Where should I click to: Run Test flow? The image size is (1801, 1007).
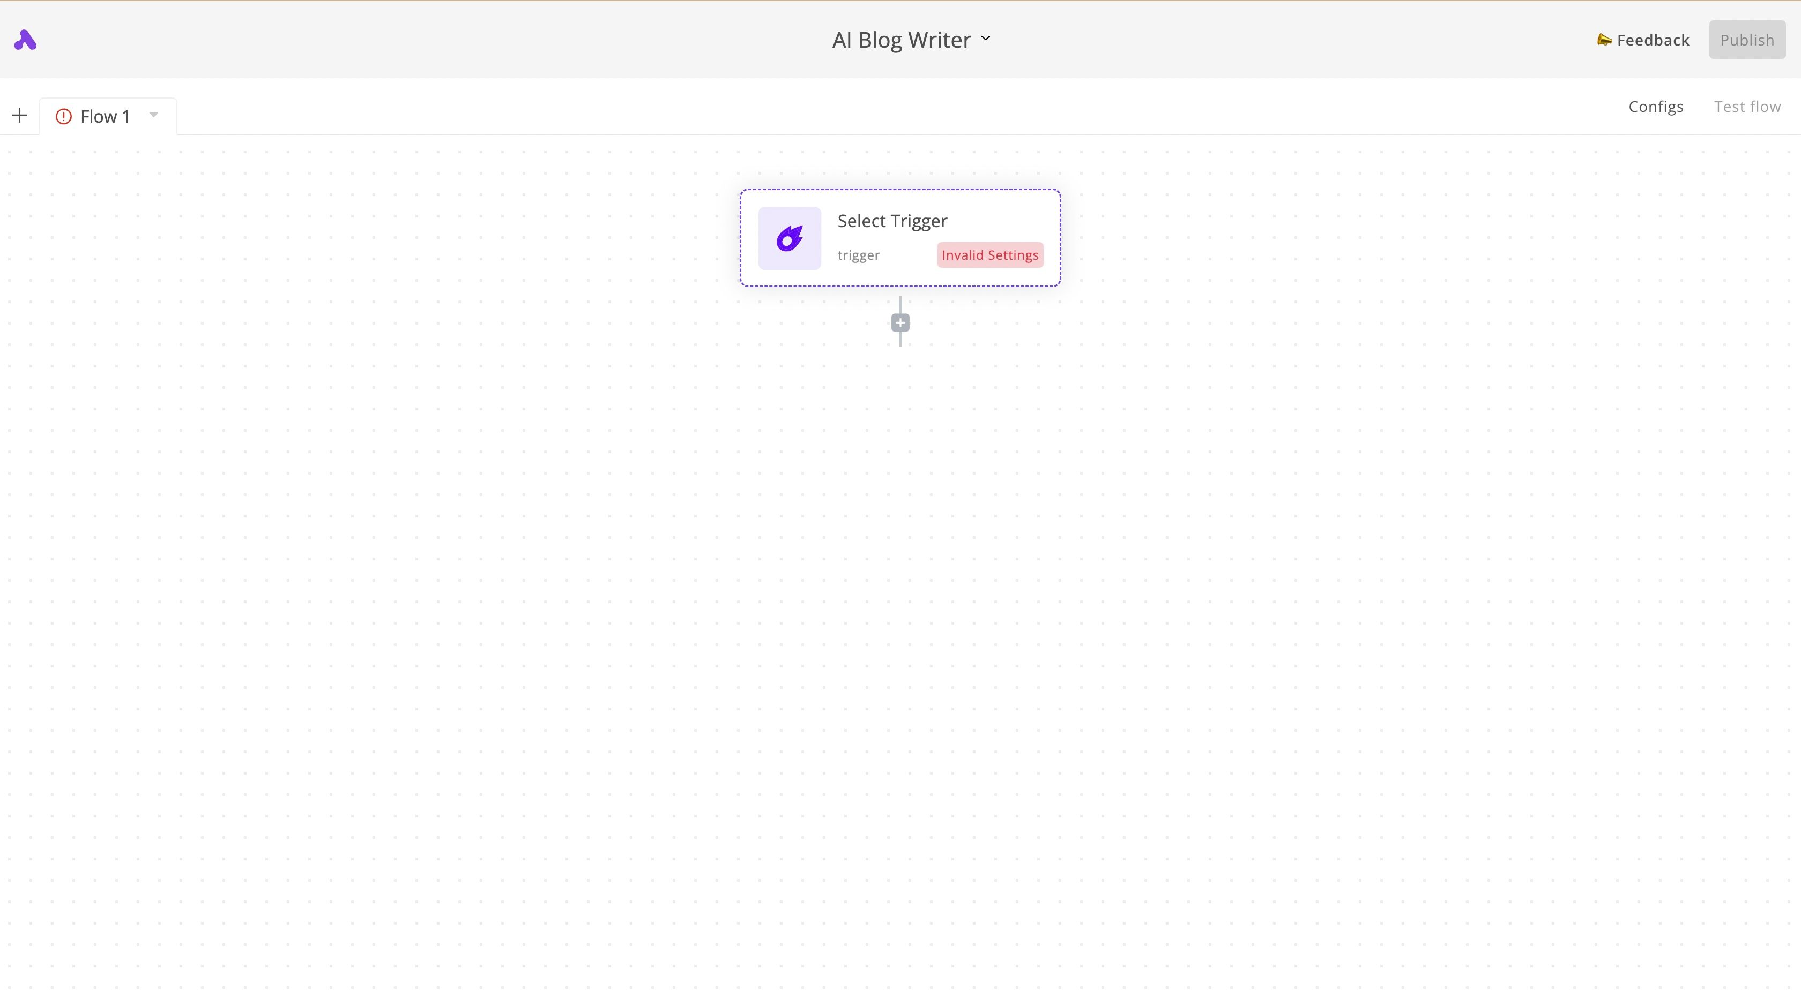tap(1747, 106)
